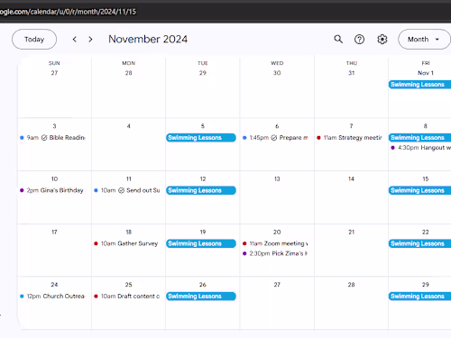This screenshot has width=451, height=338.
Task: Select date number 20
Action: (277, 233)
